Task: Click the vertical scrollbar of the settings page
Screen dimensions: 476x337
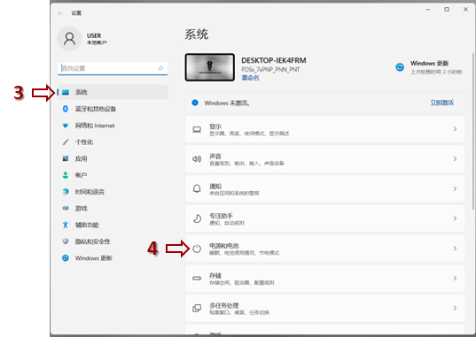Action: 473,131
